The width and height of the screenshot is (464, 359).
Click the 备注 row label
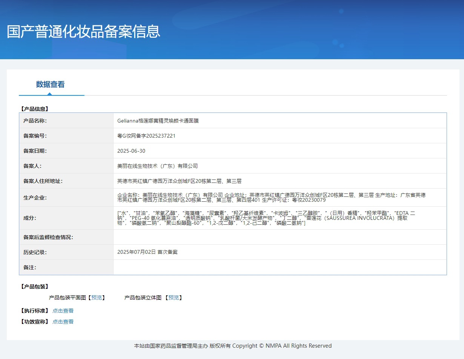[x=30, y=267]
